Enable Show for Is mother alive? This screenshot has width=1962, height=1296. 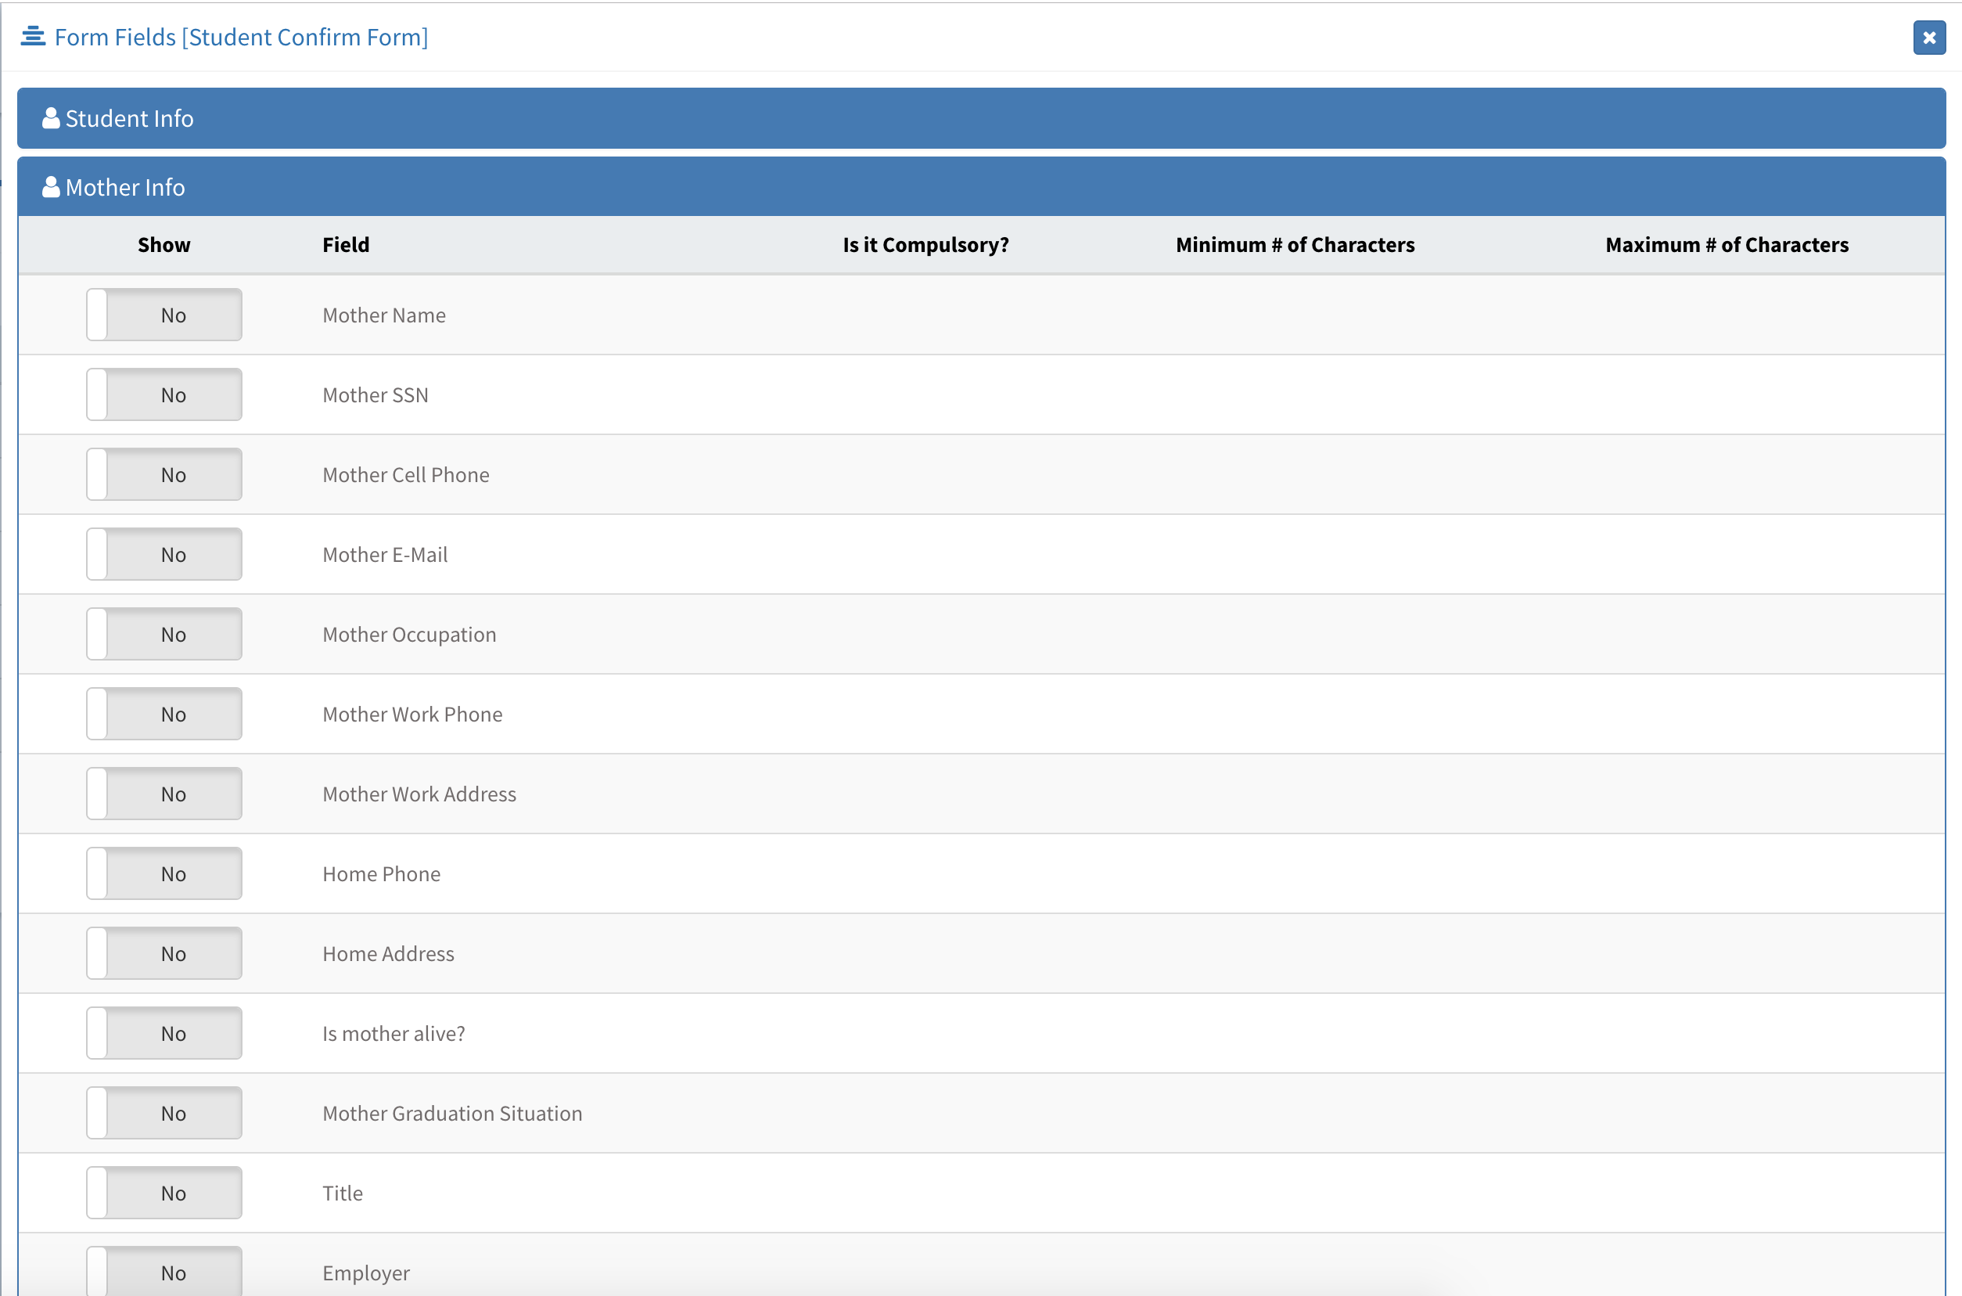[164, 1033]
